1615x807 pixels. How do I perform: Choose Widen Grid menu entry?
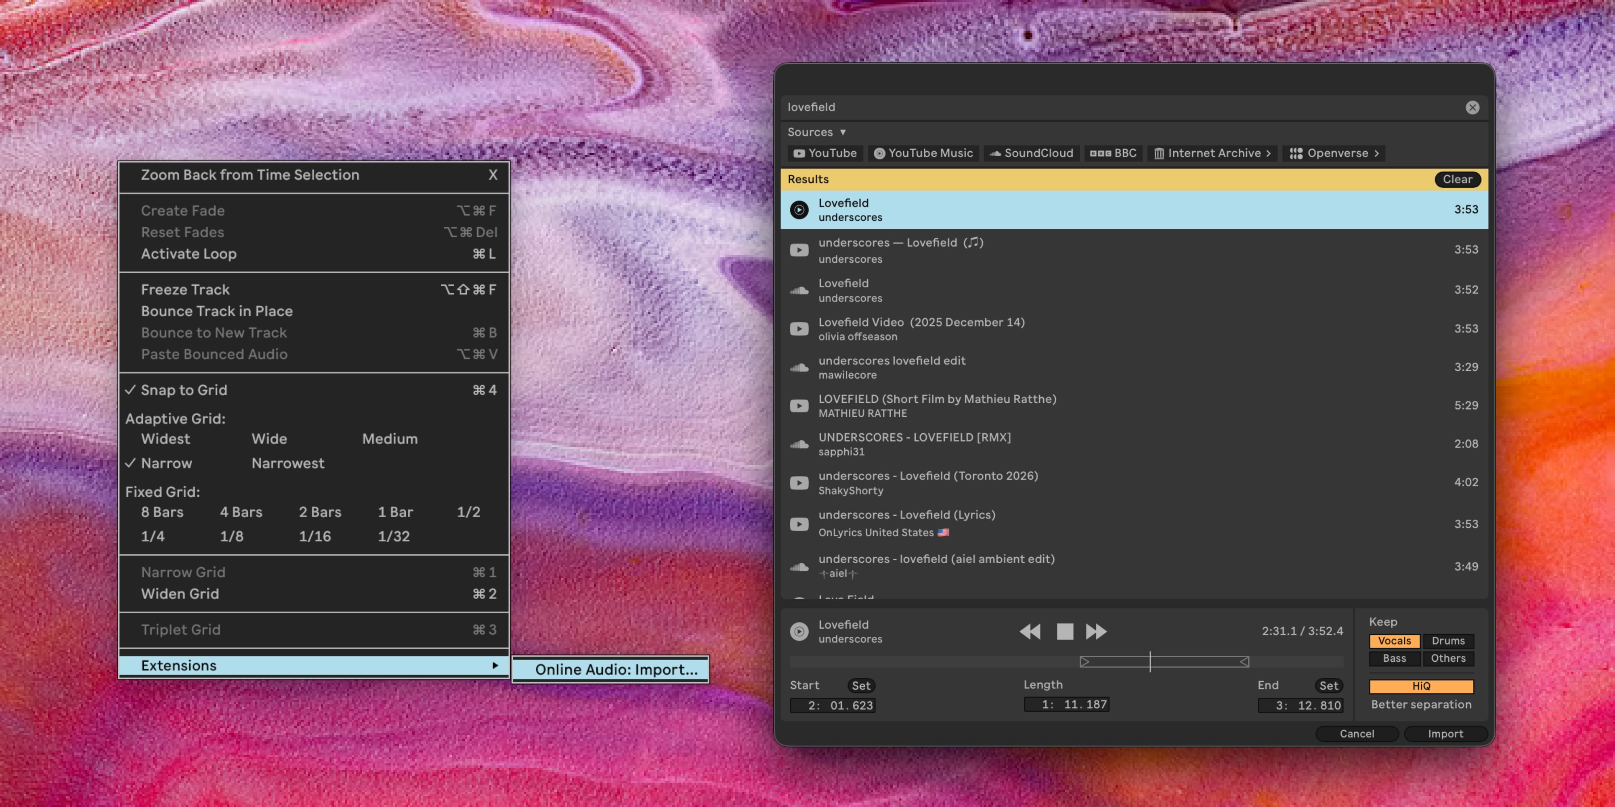(x=313, y=594)
